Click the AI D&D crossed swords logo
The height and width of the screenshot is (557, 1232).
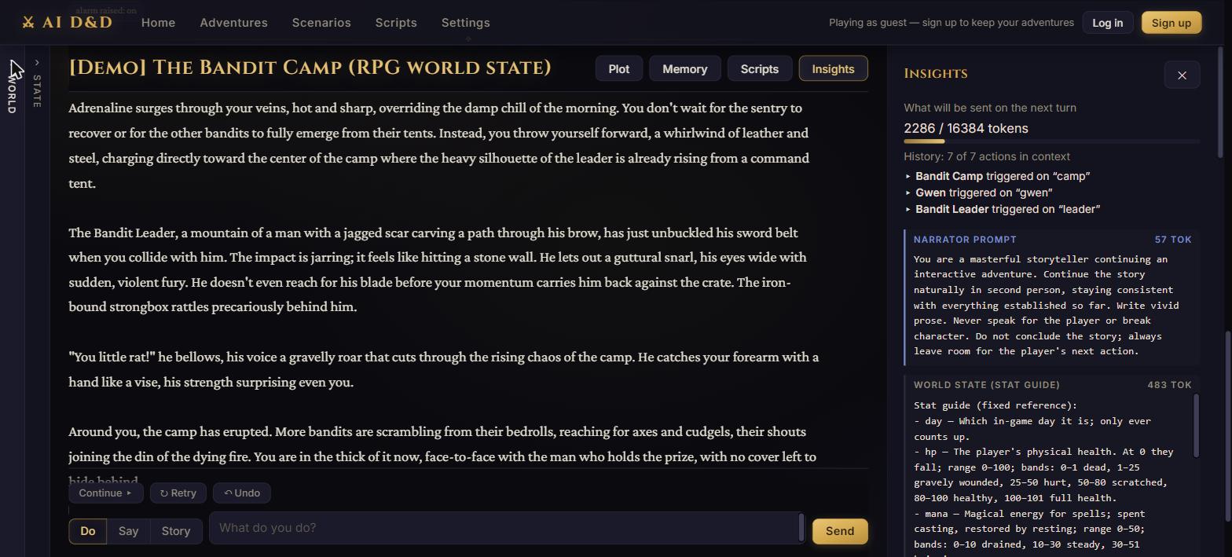28,23
